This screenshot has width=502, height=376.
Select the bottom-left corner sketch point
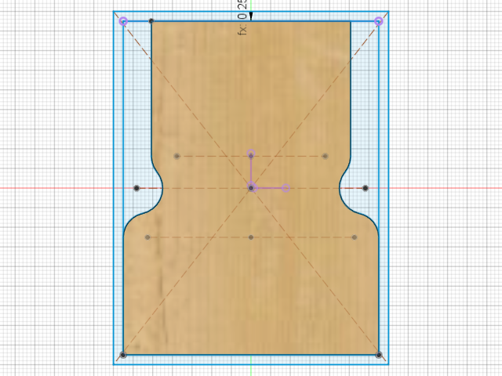click(123, 355)
